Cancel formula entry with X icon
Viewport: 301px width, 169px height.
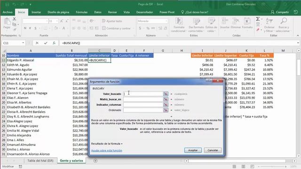37,43
